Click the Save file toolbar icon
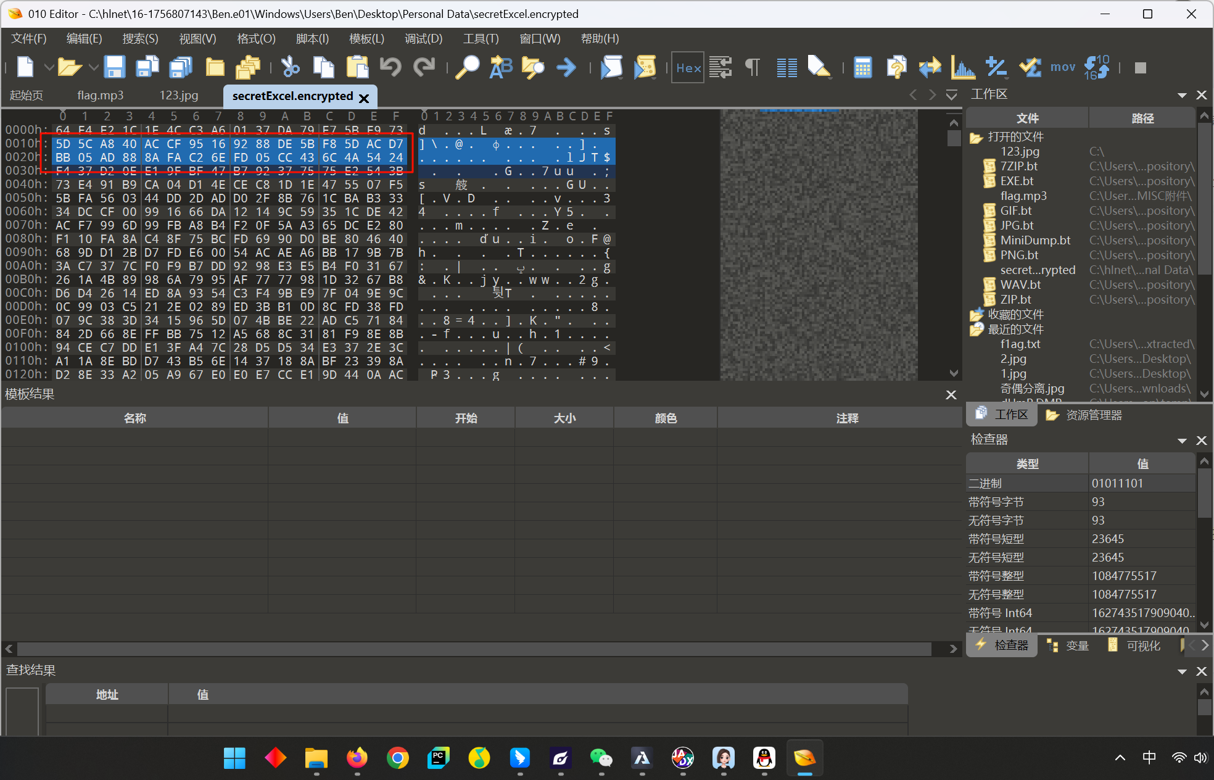 click(x=114, y=67)
